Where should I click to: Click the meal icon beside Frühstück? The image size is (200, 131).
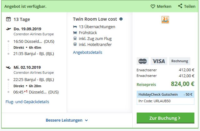pyautogui.click(x=75, y=33)
